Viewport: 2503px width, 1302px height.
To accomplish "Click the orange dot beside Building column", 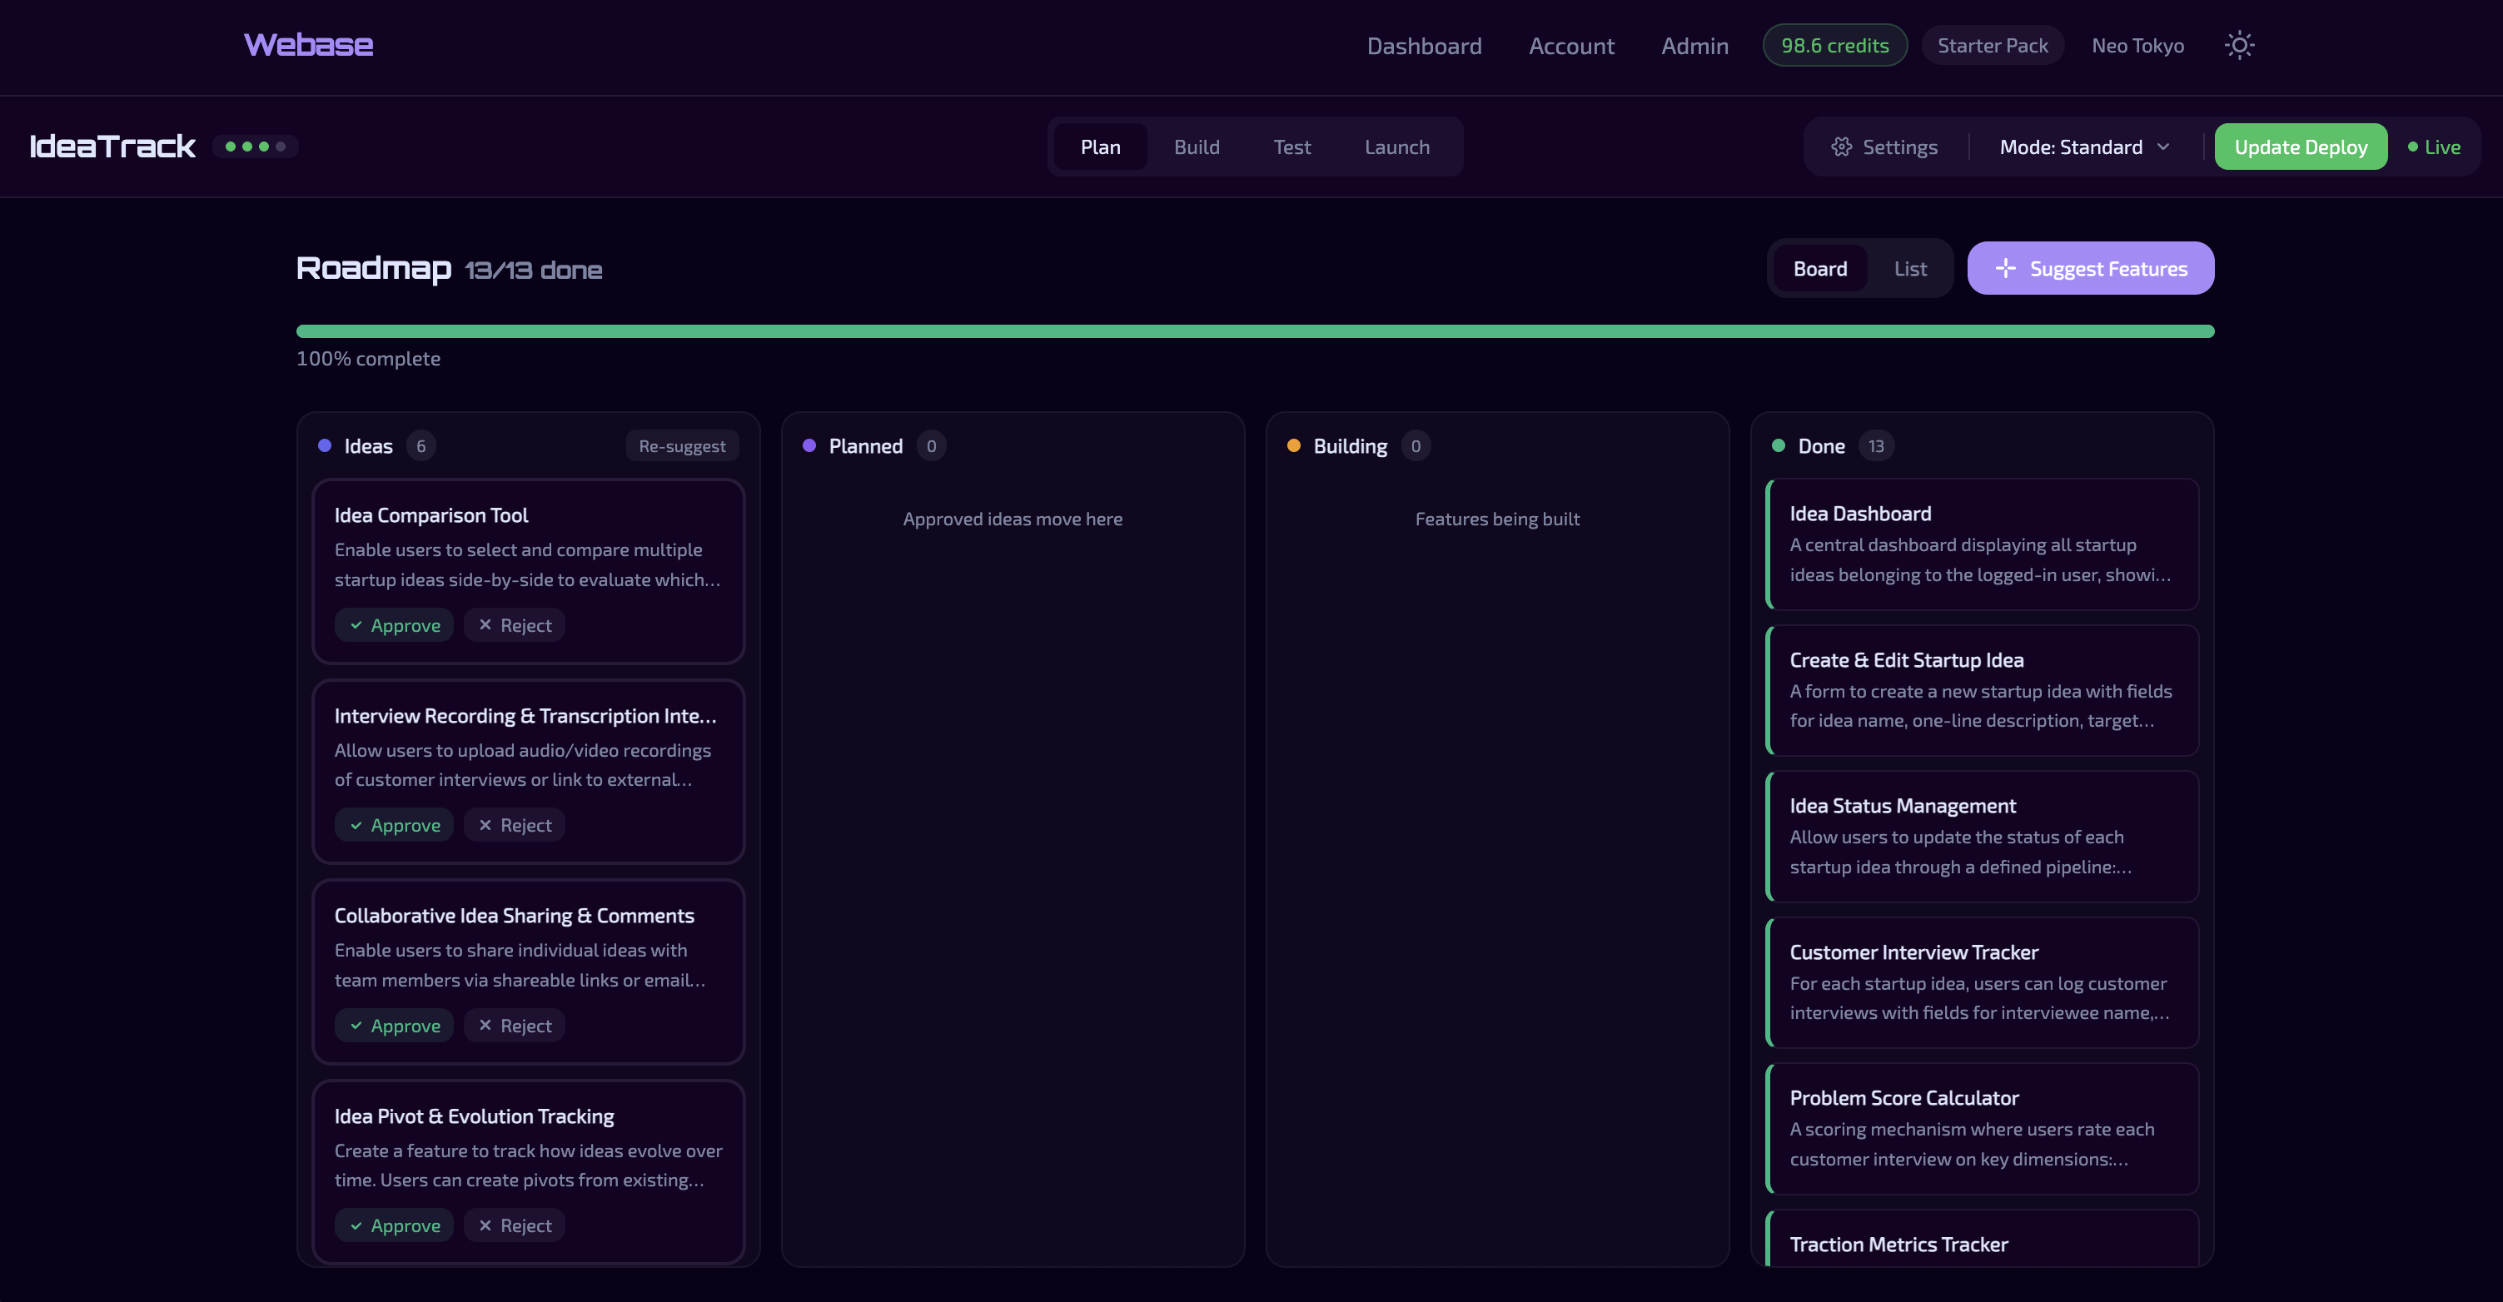I will pyautogui.click(x=1293, y=446).
